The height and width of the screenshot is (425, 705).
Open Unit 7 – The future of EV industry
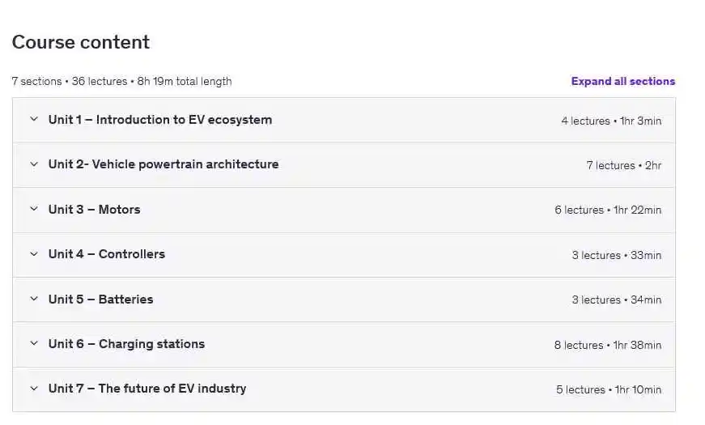coord(147,389)
